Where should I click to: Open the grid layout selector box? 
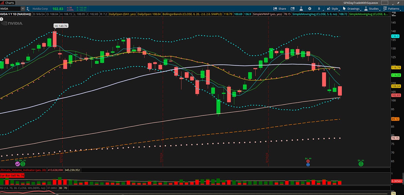pos(384,2)
